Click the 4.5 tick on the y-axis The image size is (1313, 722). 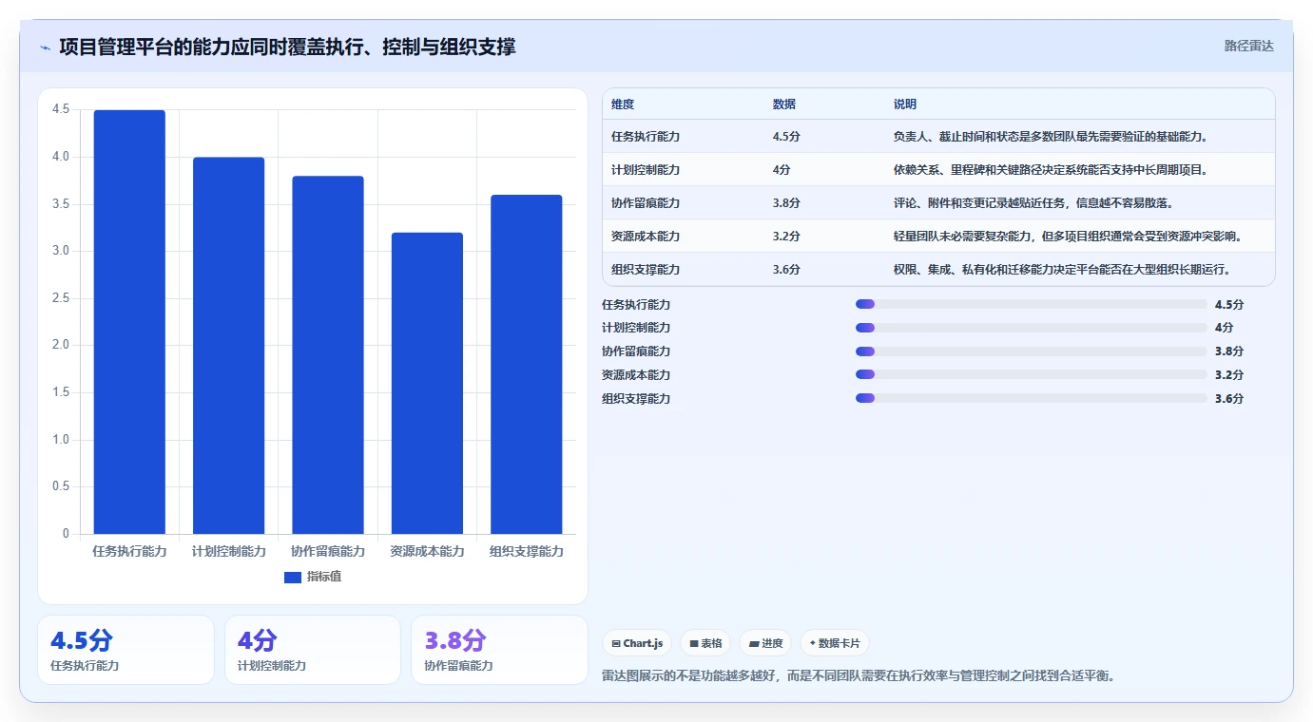coord(61,110)
